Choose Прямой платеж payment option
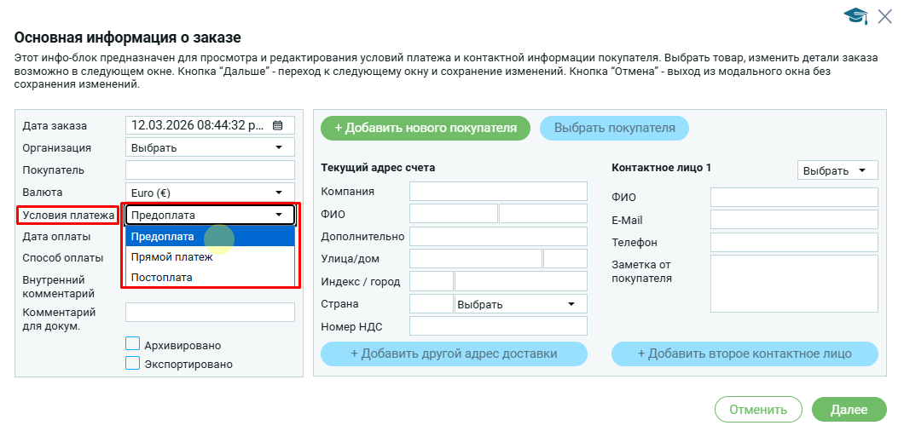904x437 pixels. click(210, 257)
